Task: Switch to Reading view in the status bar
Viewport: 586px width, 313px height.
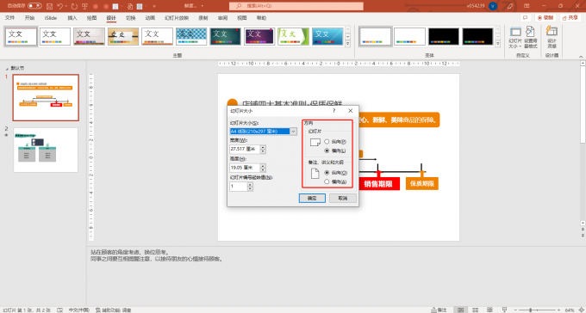Action: 490,310
